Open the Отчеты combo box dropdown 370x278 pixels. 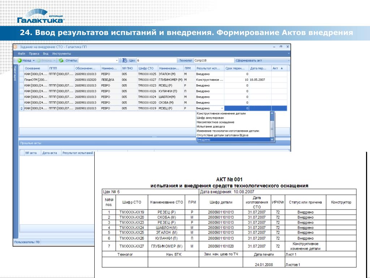pyautogui.click(x=117, y=60)
